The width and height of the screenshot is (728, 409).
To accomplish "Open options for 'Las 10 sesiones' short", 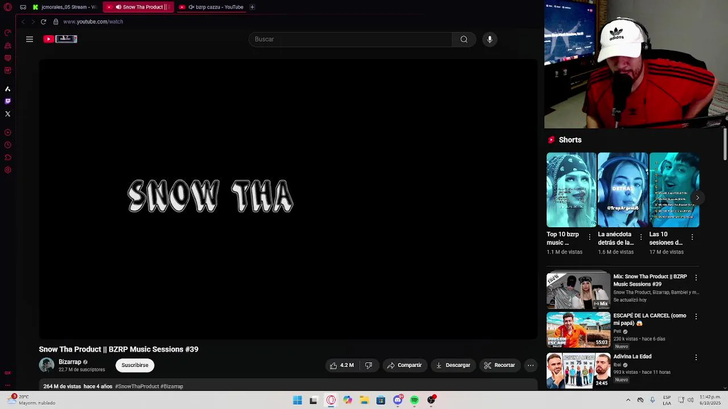I will click(692, 237).
